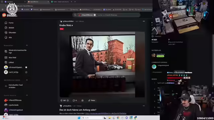Select the red flair tag under Knabe Malz
This screenshot has height=120, width=214.
pyautogui.click(x=62, y=29)
